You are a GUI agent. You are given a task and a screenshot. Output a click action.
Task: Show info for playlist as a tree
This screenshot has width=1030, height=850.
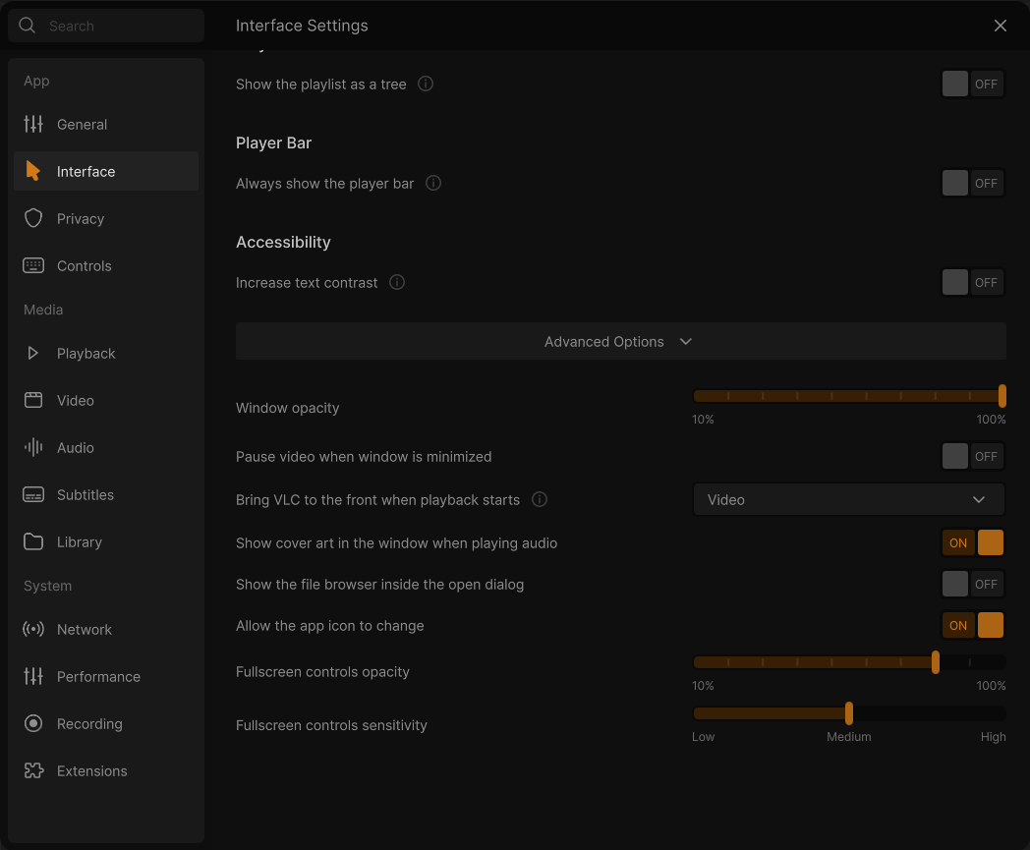[x=426, y=84]
